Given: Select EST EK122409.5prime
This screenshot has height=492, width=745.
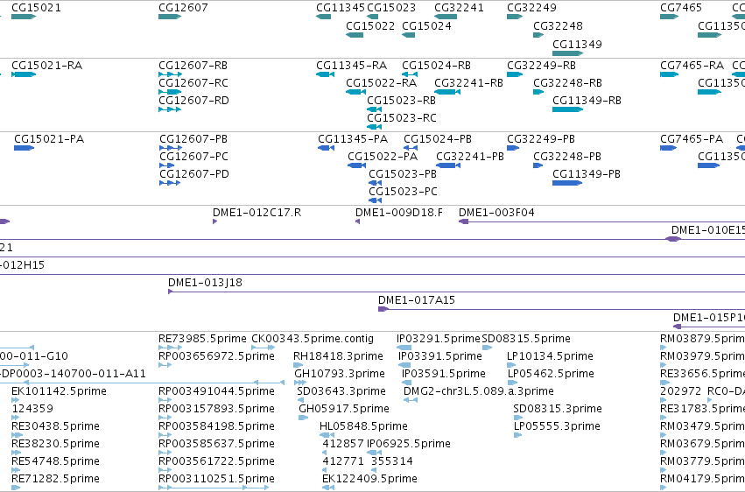Looking at the screenshot, I should click(x=328, y=488).
